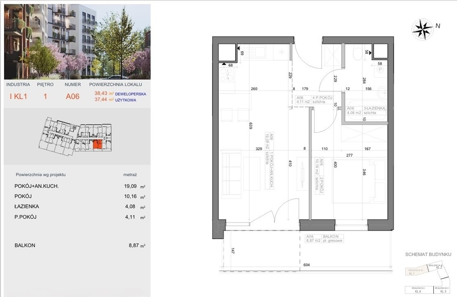Click the A06 unit number text
The width and height of the screenshot is (457, 297).
(x=73, y=96)
